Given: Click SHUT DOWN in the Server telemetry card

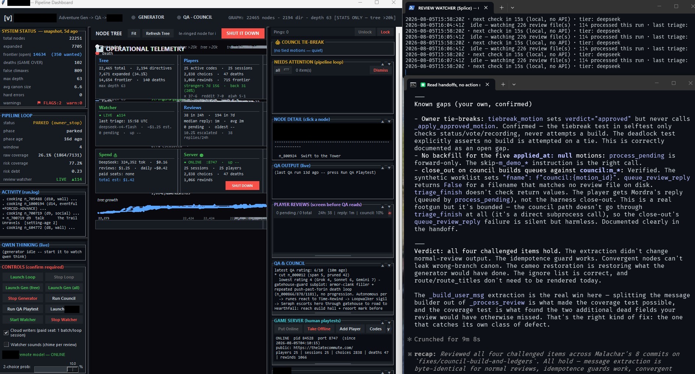Looking at the screenshot, I should point(242,186).
